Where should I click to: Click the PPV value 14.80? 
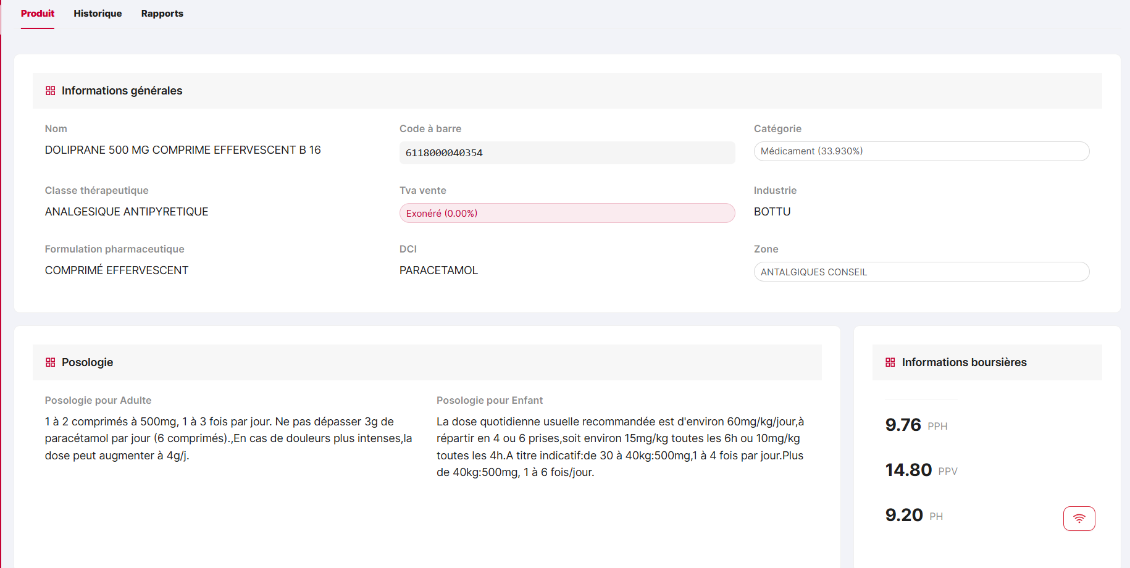pyautogui.click(x=908, y=470)
